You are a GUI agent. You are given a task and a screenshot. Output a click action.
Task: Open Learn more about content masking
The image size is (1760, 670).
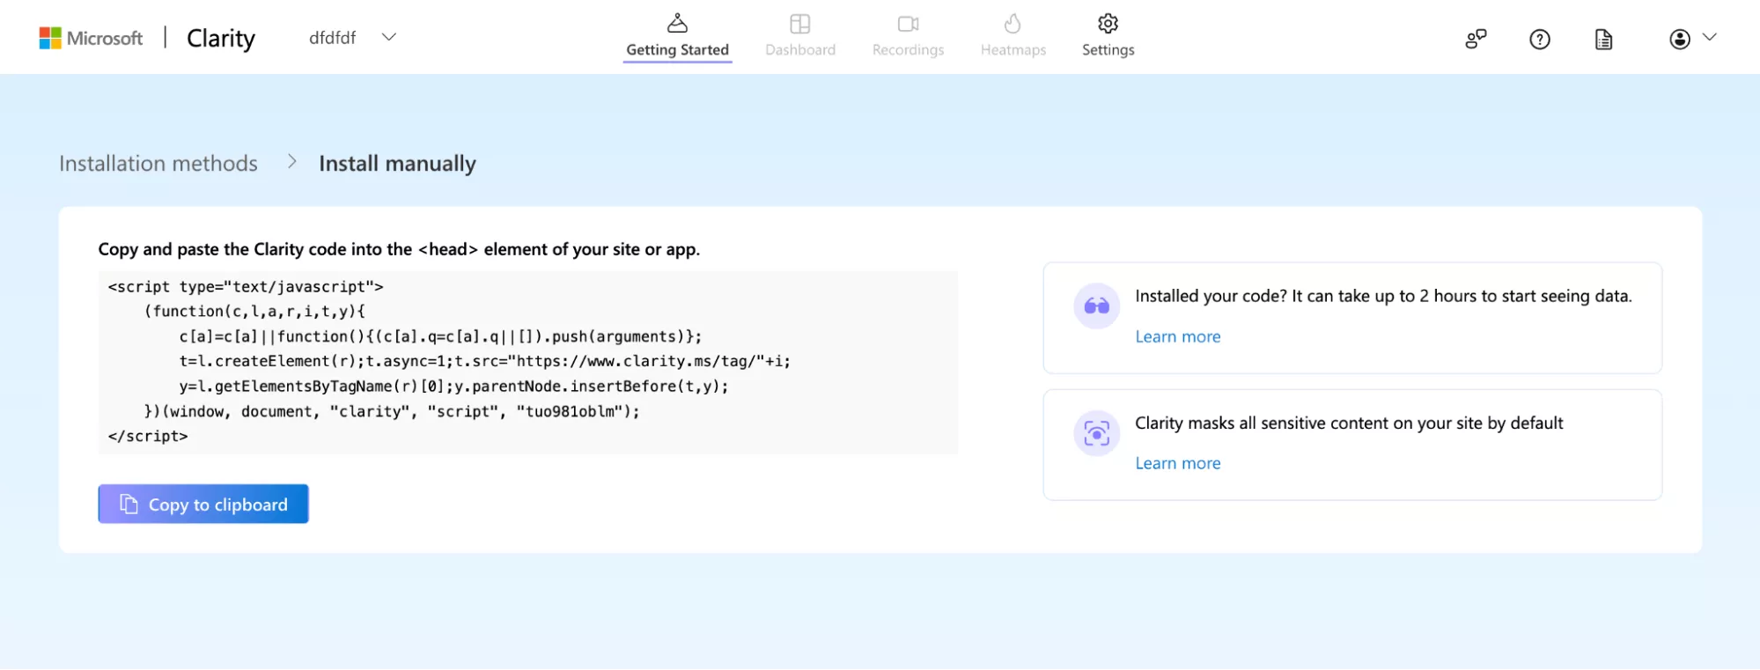[1177, 463]
